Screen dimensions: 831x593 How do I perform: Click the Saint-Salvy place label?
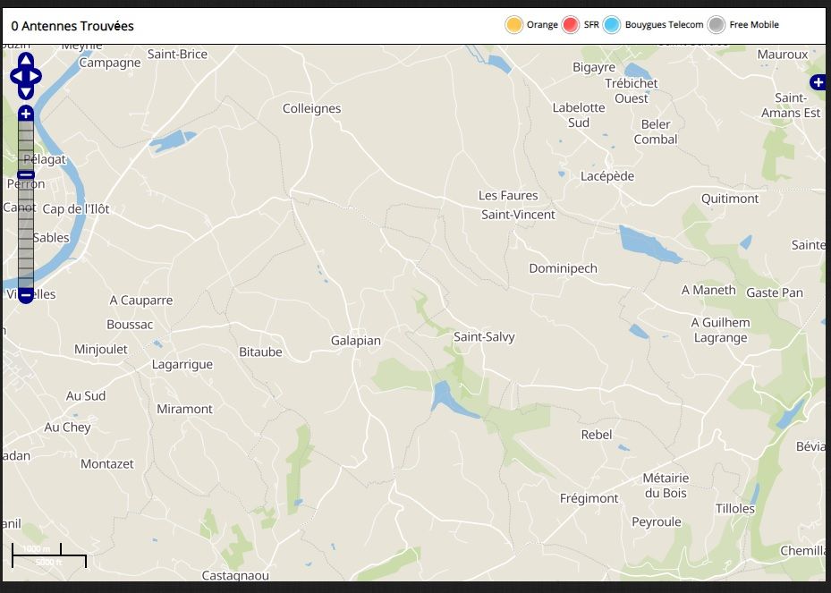[484, 337]
